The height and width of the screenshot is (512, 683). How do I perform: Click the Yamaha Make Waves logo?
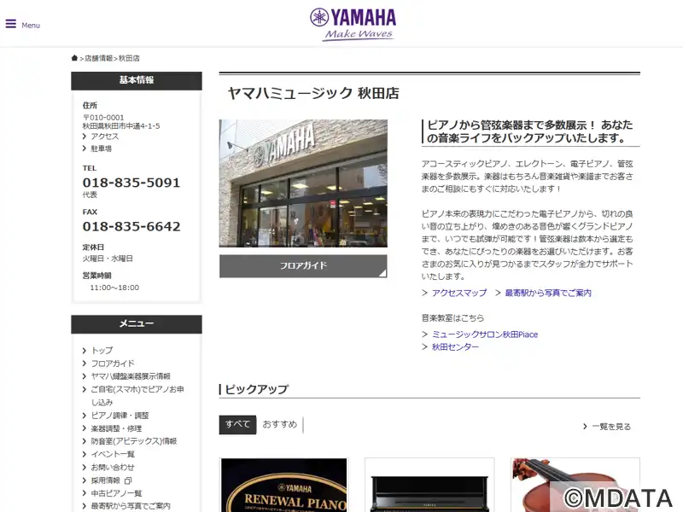tap(353, 25)
